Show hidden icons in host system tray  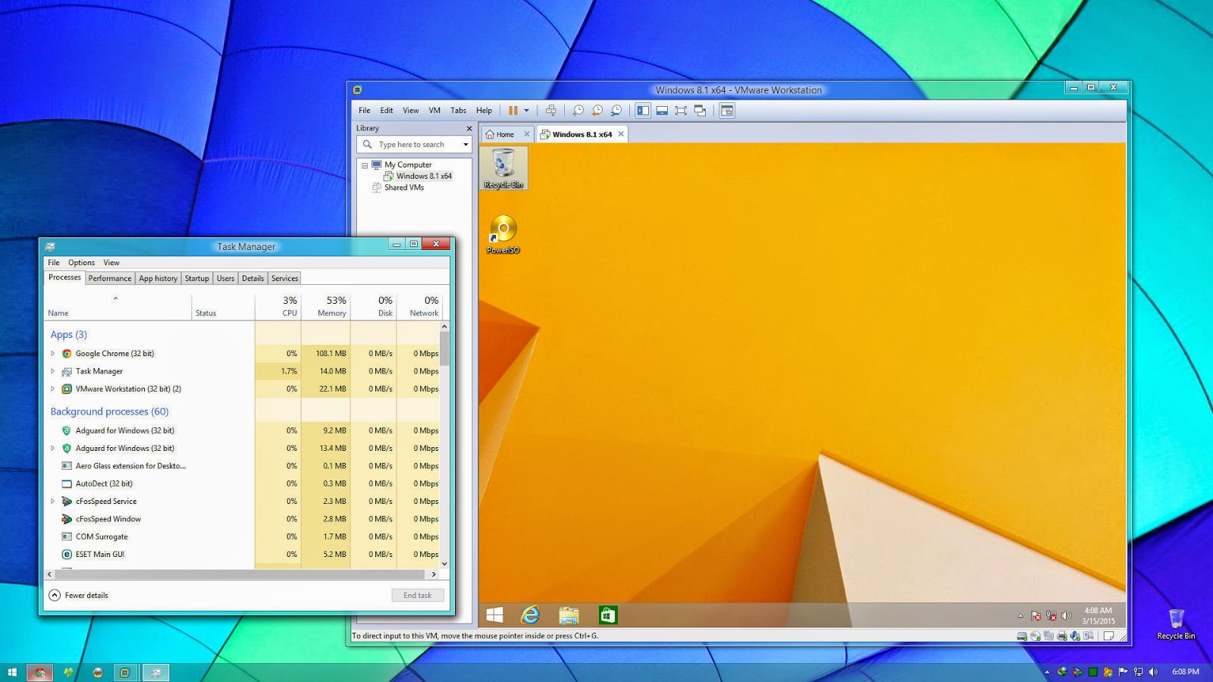(1047, 672)
